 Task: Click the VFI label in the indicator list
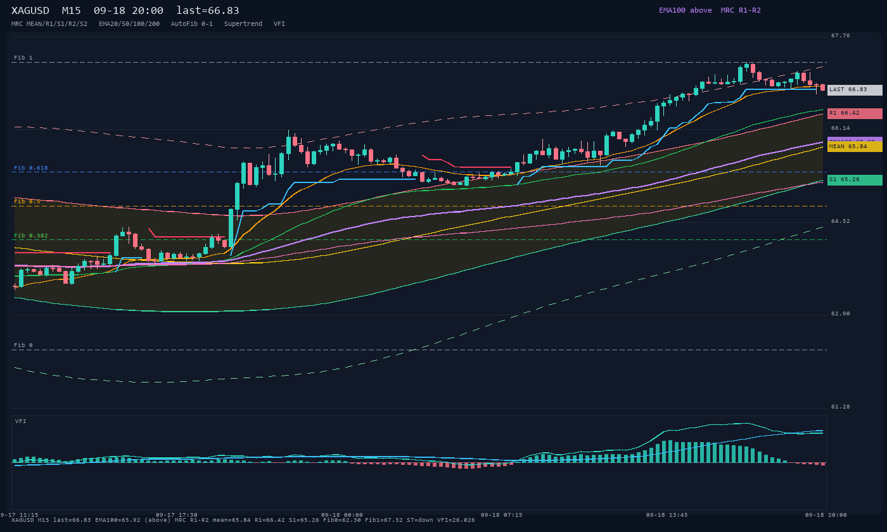point(279,24)
